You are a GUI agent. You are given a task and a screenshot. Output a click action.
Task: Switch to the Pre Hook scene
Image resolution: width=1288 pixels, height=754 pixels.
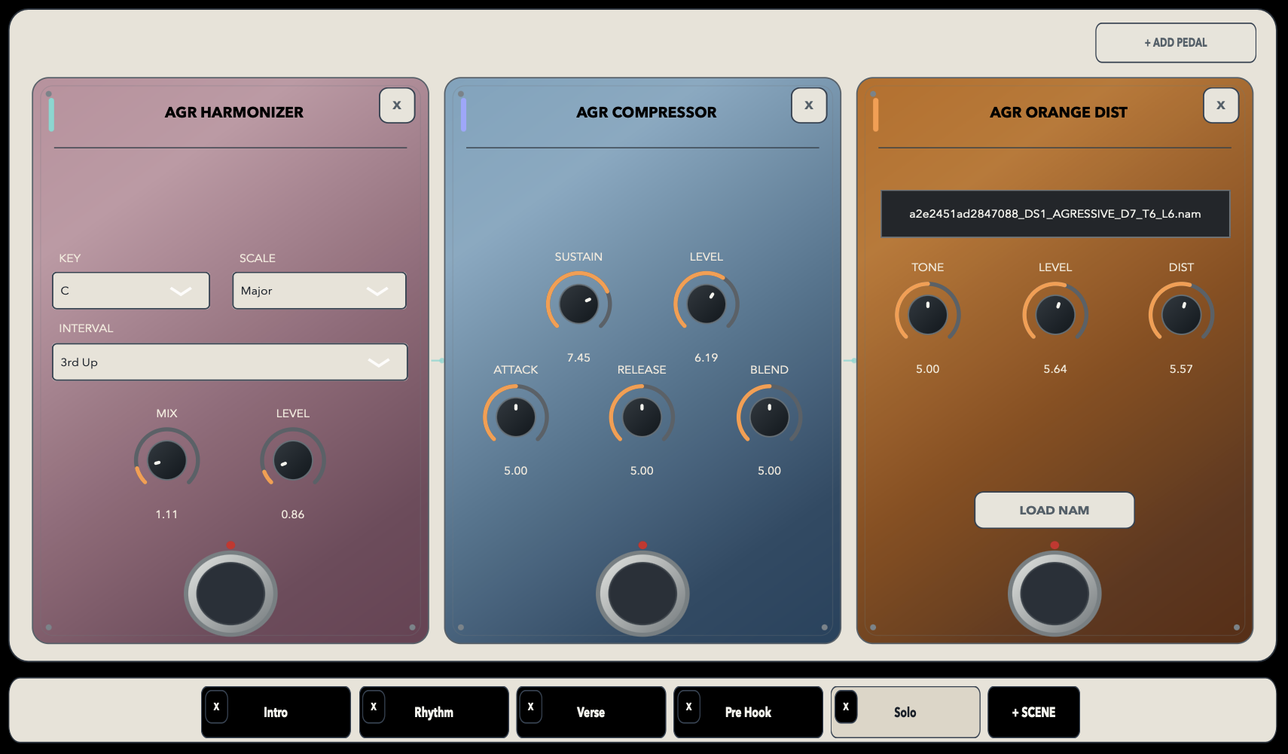coord(748,712)
